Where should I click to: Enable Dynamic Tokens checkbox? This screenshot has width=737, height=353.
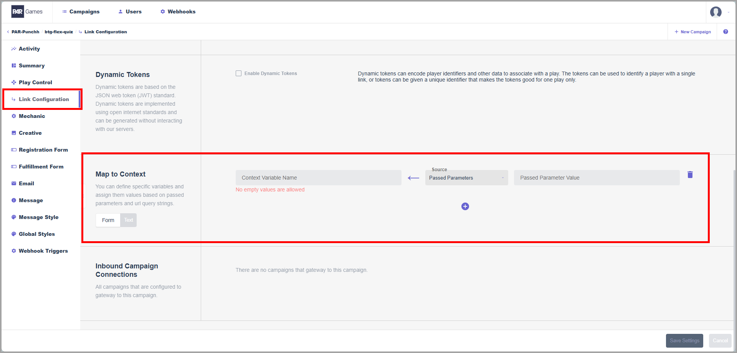[x=238, y=73]
